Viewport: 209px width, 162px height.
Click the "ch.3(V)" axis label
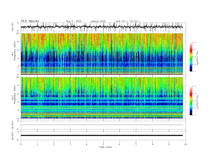tap(13, 125)
